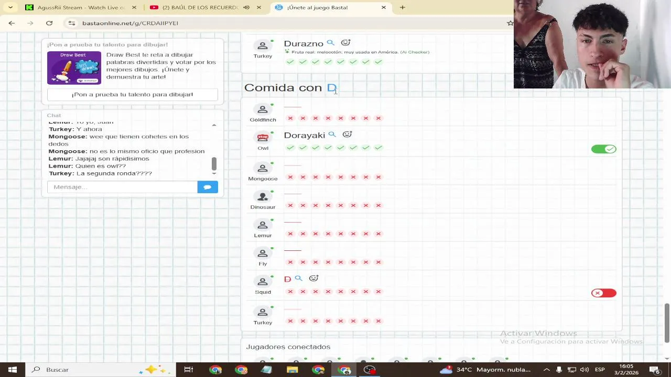Open the clock showing 16:05
This screenshot has width=671, height=377.
click(626, 370)
